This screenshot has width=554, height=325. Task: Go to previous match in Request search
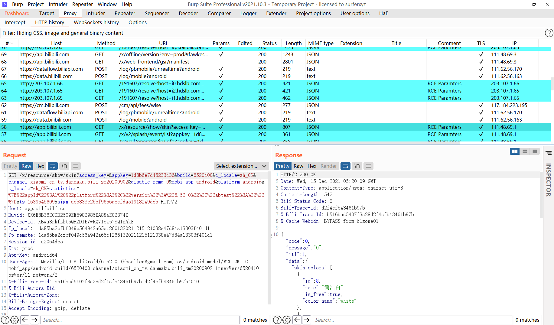pos(25,320)
